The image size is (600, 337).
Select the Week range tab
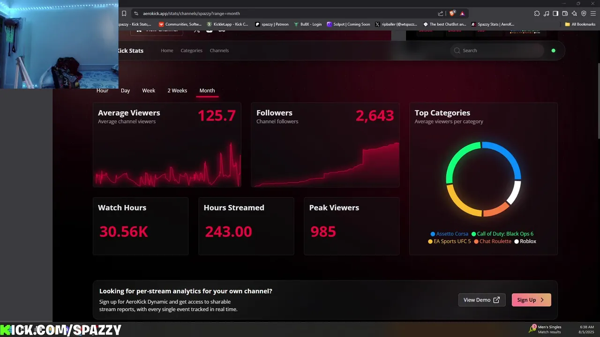coord(149,91)
